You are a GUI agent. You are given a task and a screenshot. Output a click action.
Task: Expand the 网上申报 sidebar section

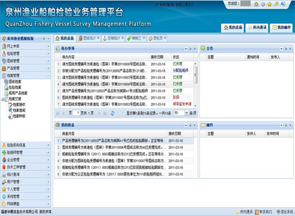(48, 46)
